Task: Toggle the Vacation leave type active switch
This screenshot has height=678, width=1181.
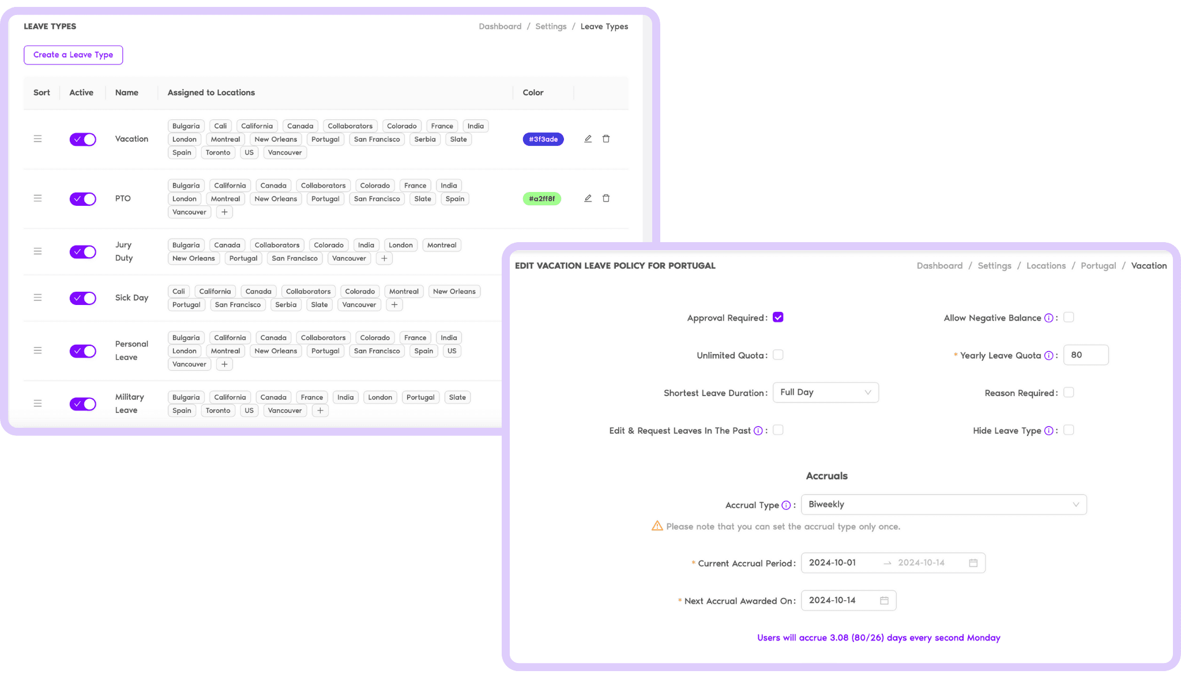Action: (x=84, y=139)
